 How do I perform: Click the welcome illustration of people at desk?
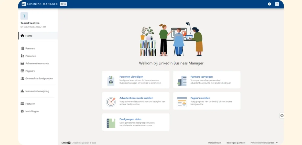pos(171,39)
